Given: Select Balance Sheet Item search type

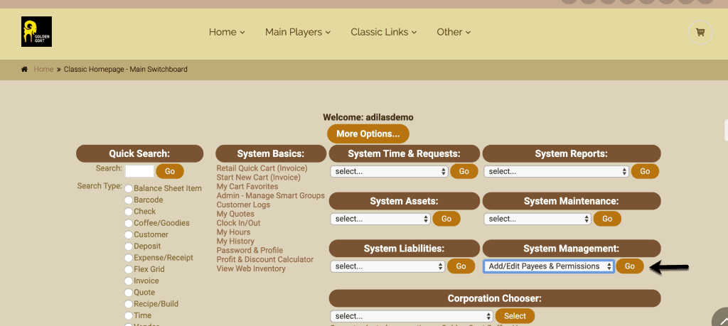Looking at the screenshot, I should click(x=128, y=188).
